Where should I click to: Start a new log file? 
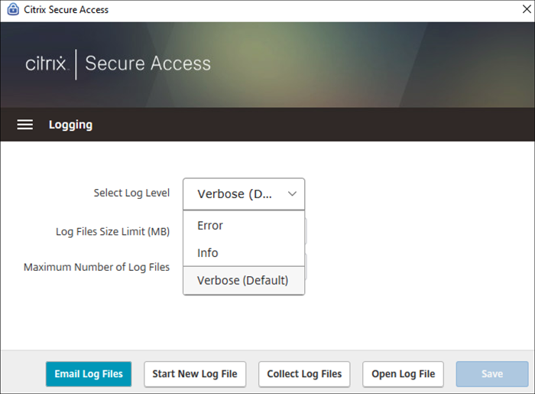[195, 374]
